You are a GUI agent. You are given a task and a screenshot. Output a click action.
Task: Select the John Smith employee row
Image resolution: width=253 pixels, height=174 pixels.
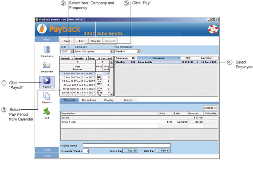166,62
